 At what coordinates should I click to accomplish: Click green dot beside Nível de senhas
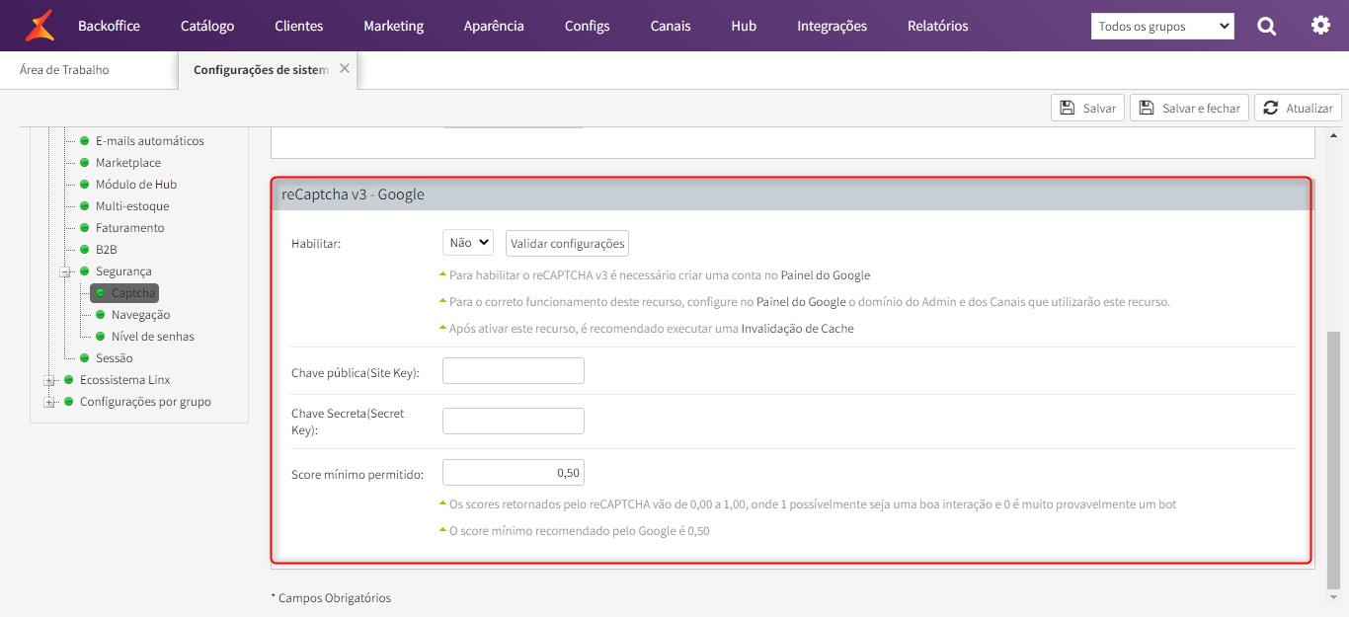(101, 337)
